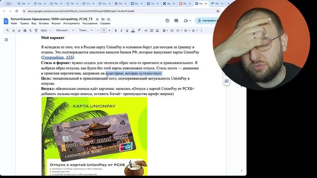
Task: Open the Инструменты menu
Action: [72, 23]
